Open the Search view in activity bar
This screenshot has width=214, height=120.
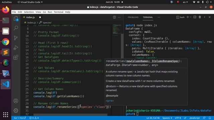(x=16, y=28)
